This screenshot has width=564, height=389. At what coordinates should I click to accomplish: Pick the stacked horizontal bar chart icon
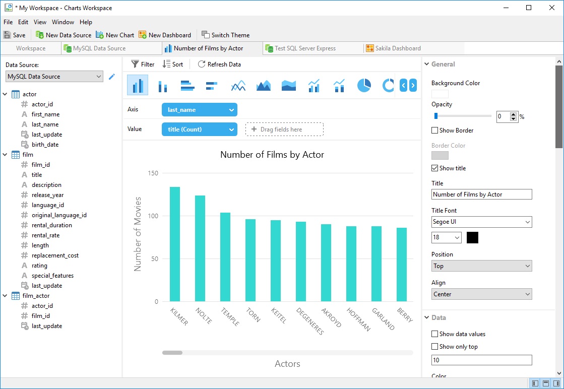click(x=212, y=86)
